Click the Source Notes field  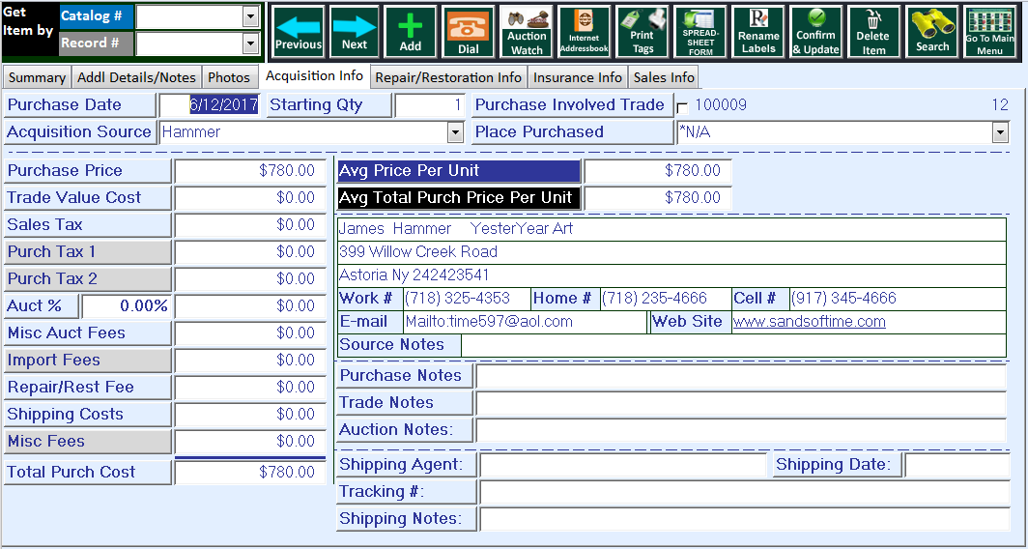tap(733, 345)
